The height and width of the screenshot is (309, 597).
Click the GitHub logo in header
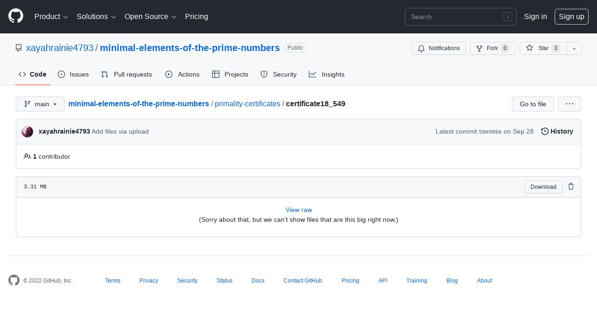click(16, 16)
